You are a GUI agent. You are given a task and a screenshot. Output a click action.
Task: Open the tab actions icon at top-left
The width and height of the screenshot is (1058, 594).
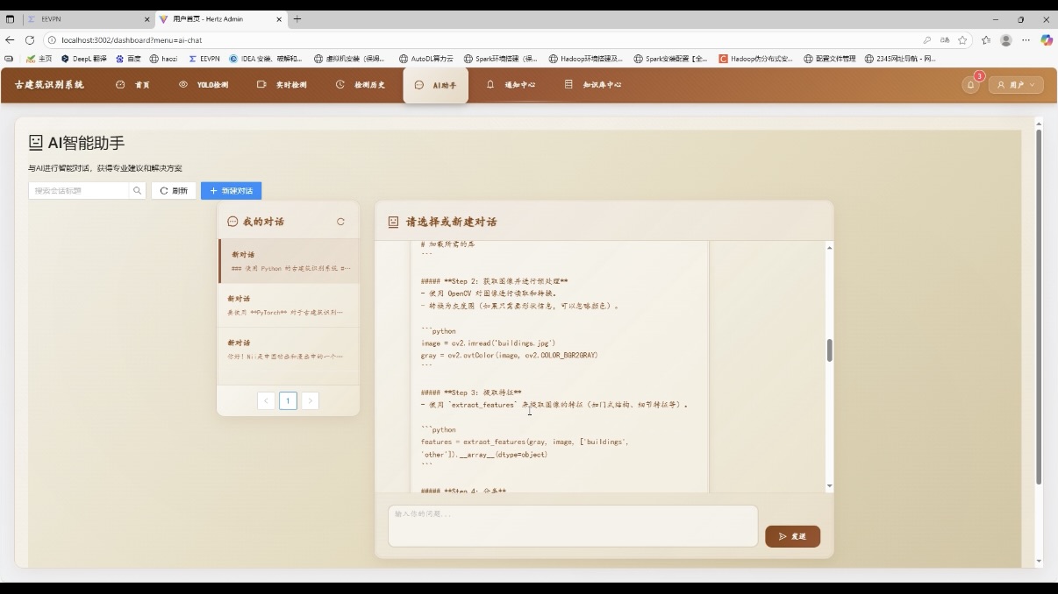coord(10,18)
